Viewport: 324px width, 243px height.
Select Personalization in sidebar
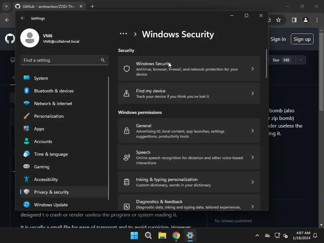tap(65, 116)
